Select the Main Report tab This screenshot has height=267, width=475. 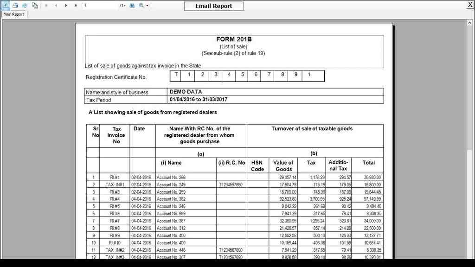pos(14,14)
